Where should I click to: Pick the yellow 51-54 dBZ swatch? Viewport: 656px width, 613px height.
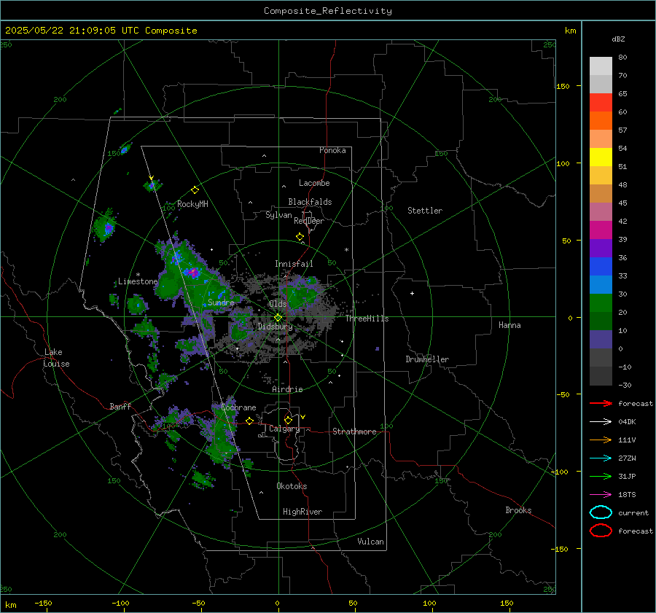click(x=601, y=157)
